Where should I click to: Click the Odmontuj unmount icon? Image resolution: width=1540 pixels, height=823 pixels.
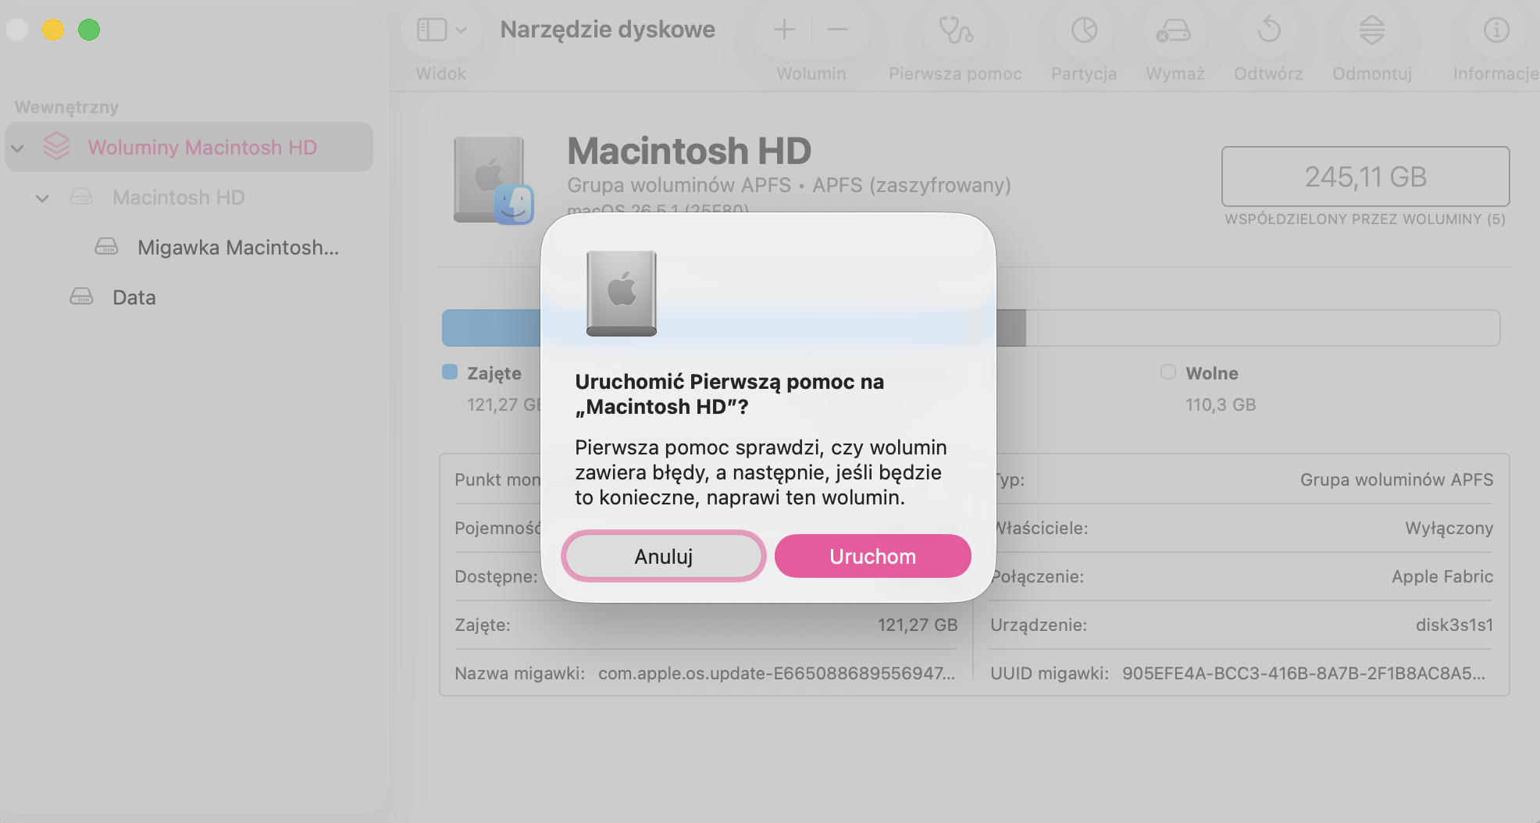1372,30
